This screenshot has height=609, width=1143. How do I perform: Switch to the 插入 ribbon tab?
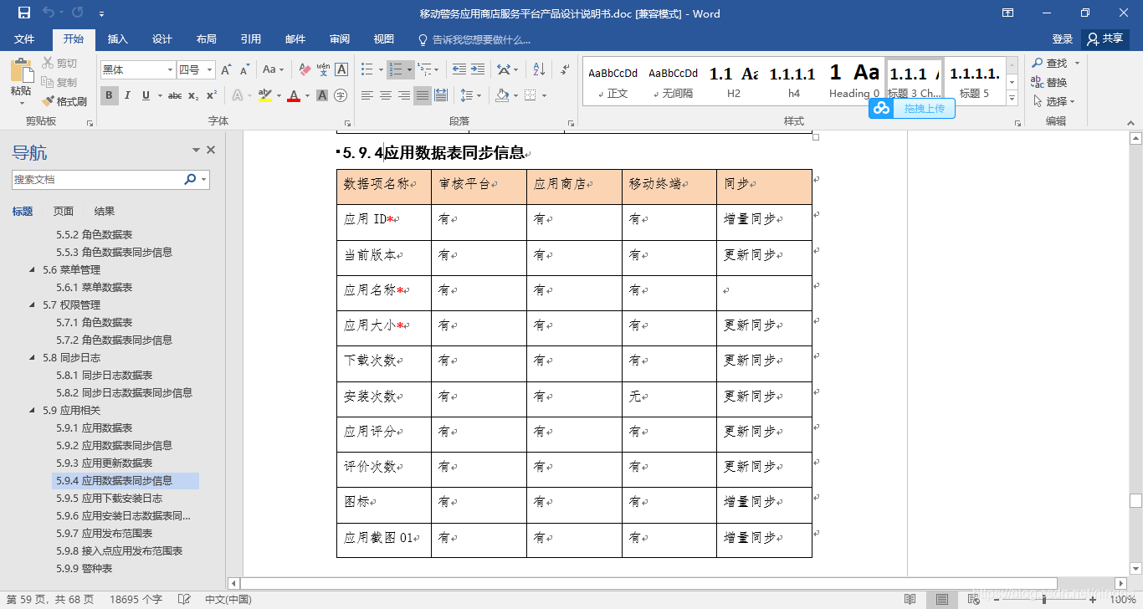coord(118,39)
